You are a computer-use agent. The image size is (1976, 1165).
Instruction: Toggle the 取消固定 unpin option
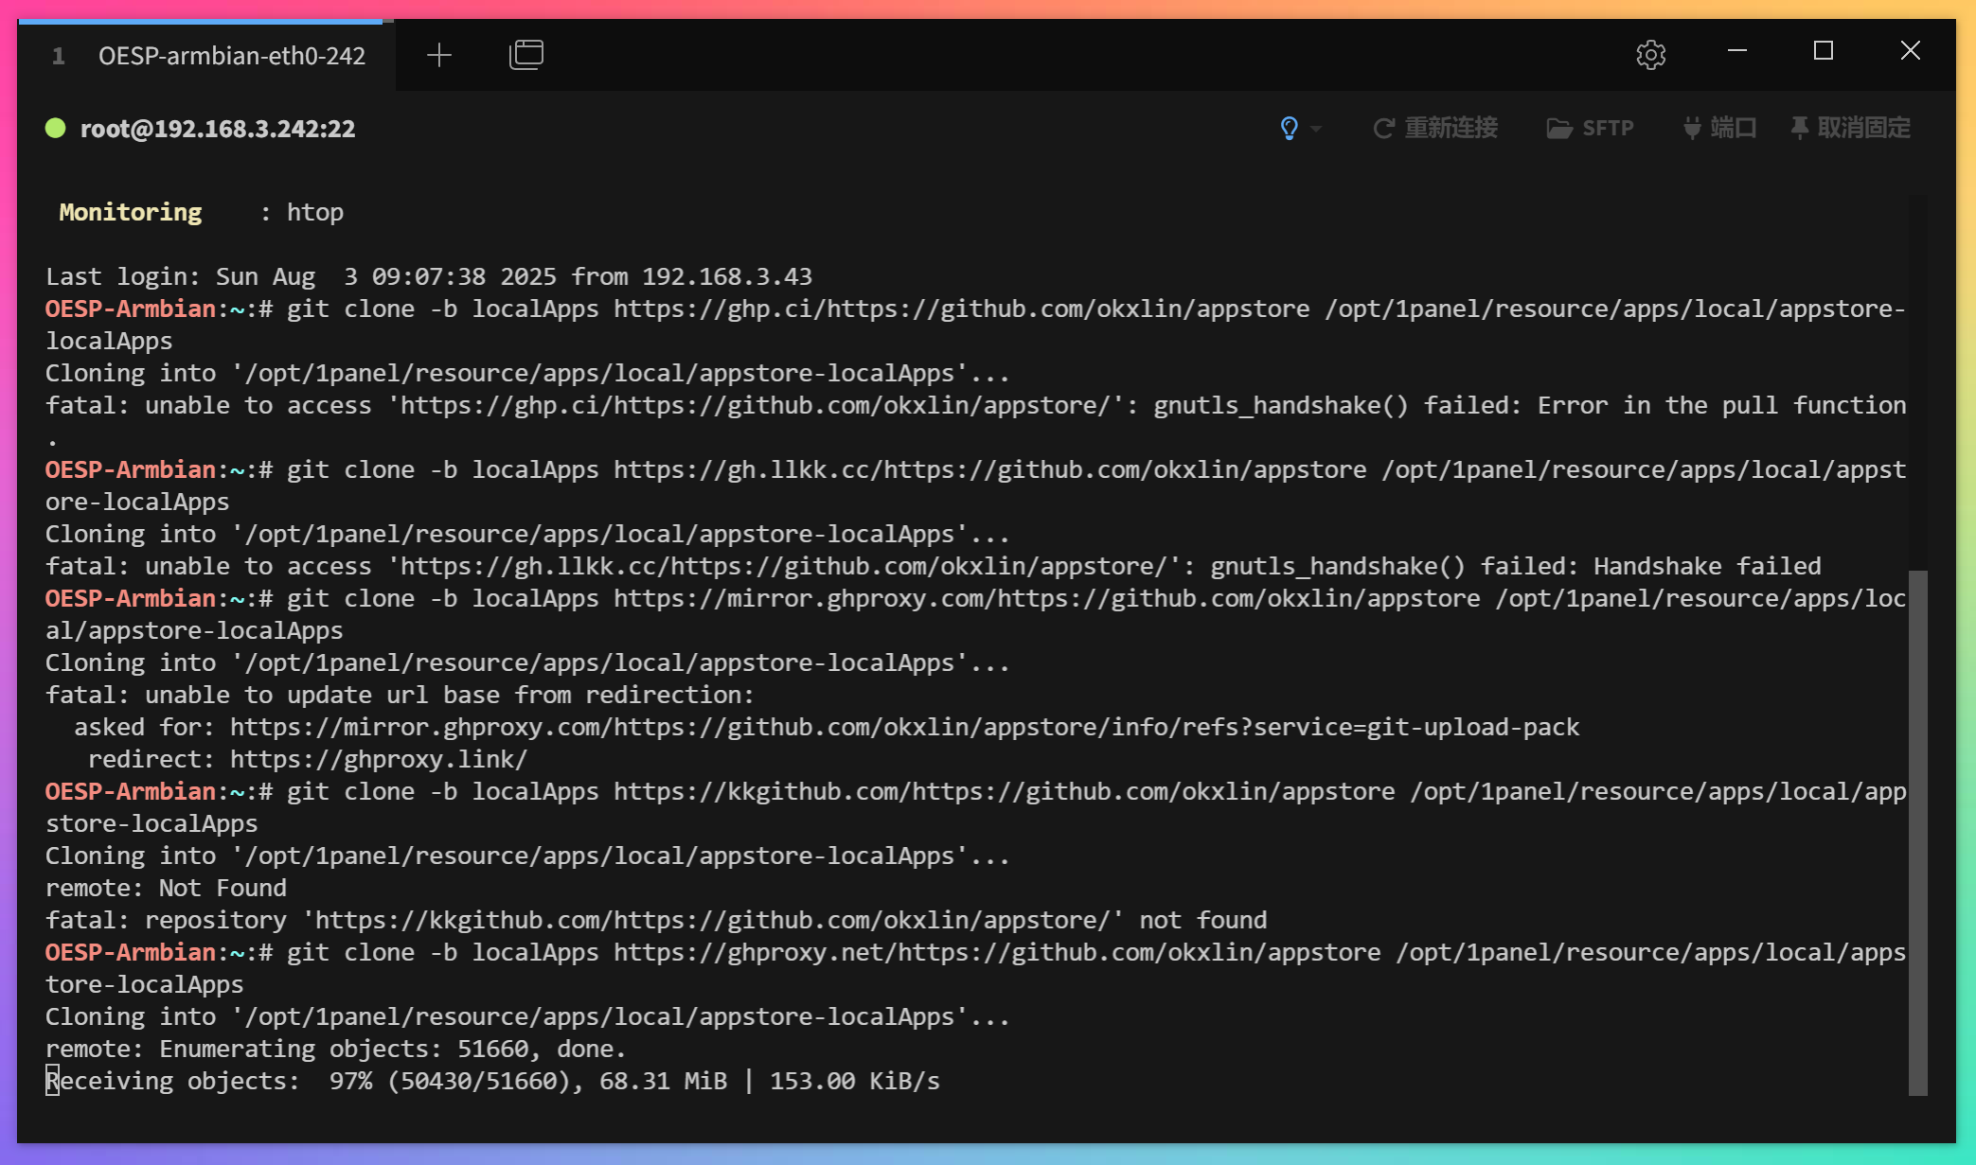(1850, 128)
